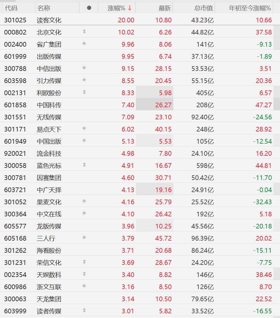Click the black dot column header
The height and width of the screenshot is (318, 280).
point(89,8)
